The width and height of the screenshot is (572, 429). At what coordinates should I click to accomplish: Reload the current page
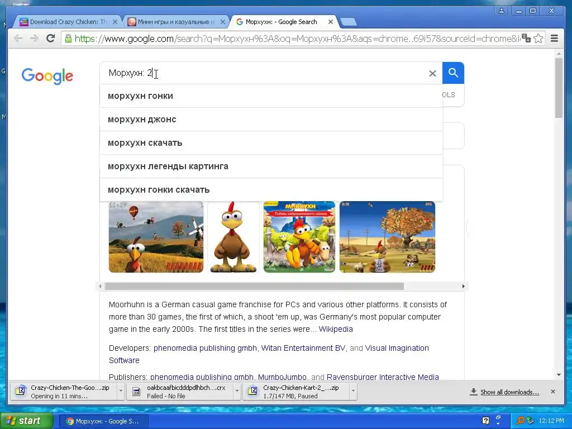tap(51, 39)
